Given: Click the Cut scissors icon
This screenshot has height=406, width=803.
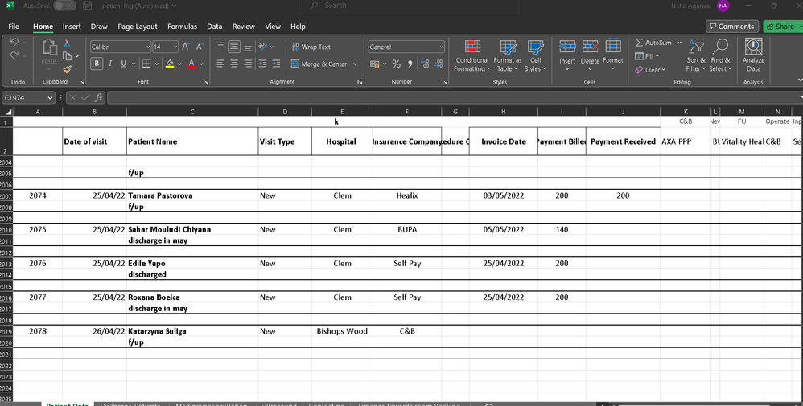Looking at the screenshot, I should click(x=68, y=43).
